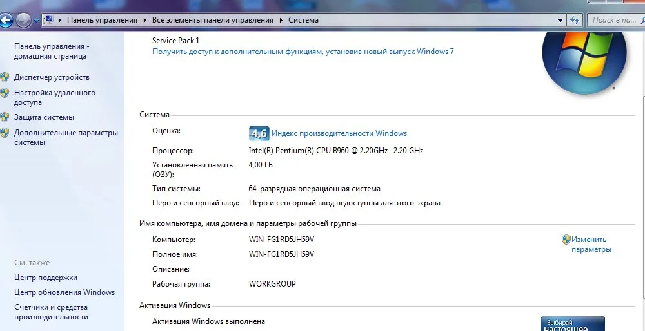This screenshot has height=331, width=645.
Task: Click the shield icon beside Защита системы
Action: tap(5, 117)
